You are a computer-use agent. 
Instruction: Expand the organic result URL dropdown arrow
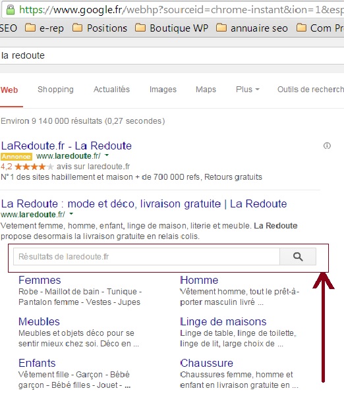tap(71, 214)
